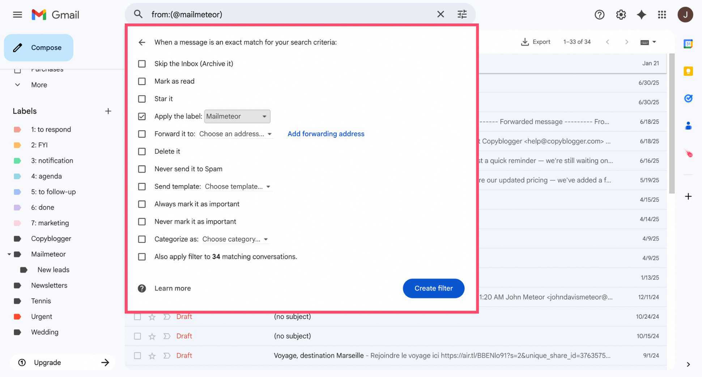Screen dimensions: 702x377
Task: Open the main hamburger menu
Action: 17,14
